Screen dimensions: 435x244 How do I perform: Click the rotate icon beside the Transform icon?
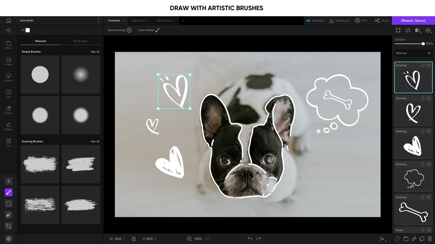click(408, 30)
